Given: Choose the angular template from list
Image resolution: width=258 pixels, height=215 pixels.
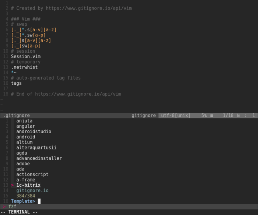Looking at the screenshot, I should [25, 126].
